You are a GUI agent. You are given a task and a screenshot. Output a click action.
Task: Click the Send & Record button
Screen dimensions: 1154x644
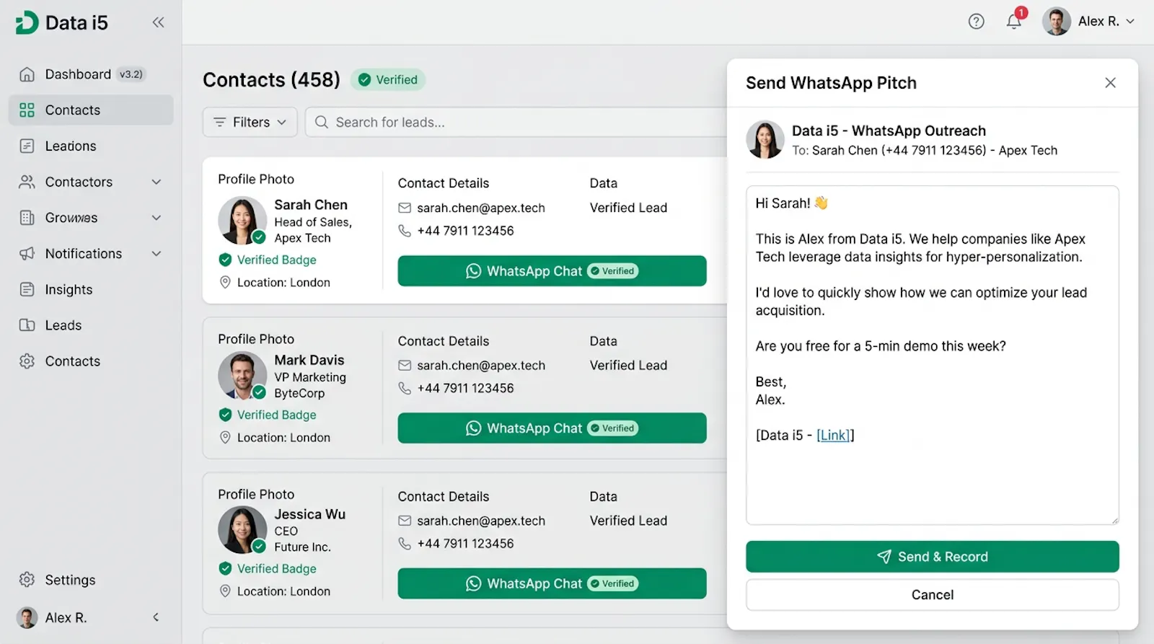[x=932, y=557]
